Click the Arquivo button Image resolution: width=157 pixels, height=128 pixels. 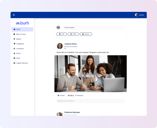pos(86,34)
